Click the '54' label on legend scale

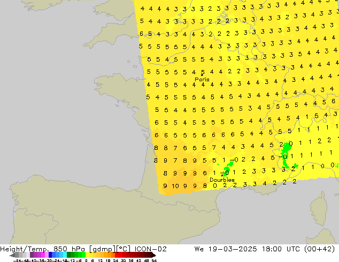pos(154,260)
